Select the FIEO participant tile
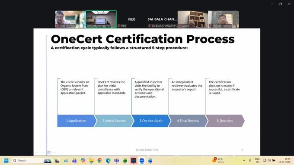Screen dimensions: 294x165 pos(131,19)
